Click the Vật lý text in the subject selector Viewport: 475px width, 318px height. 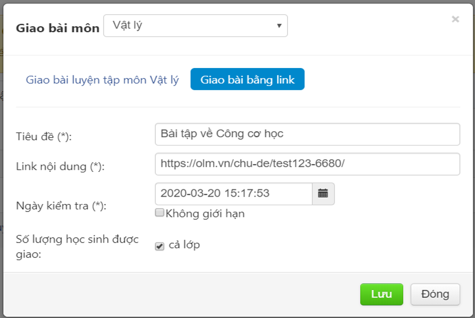pyautogui.click(x=127, y=25)
